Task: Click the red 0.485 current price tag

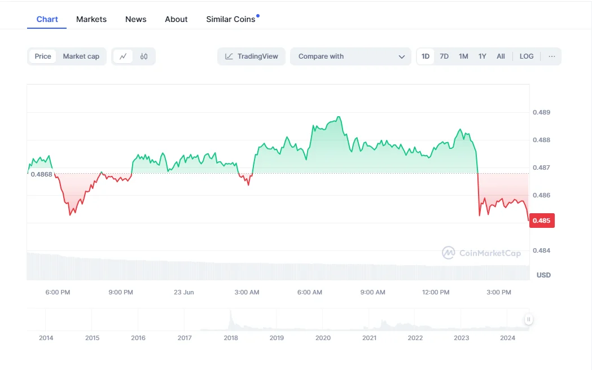Action: tap(542, 221)
